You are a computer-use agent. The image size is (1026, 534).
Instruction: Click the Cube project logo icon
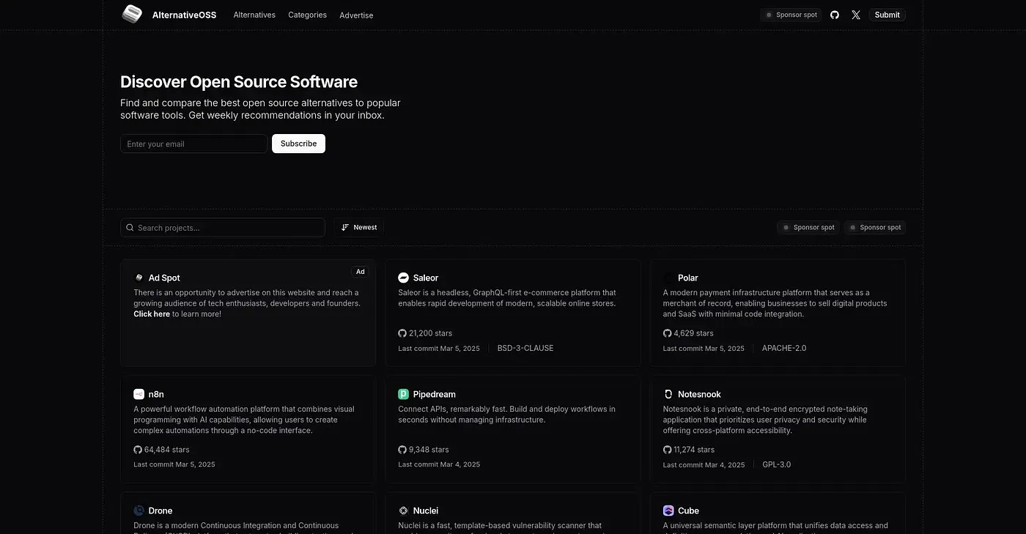(668, 511)
